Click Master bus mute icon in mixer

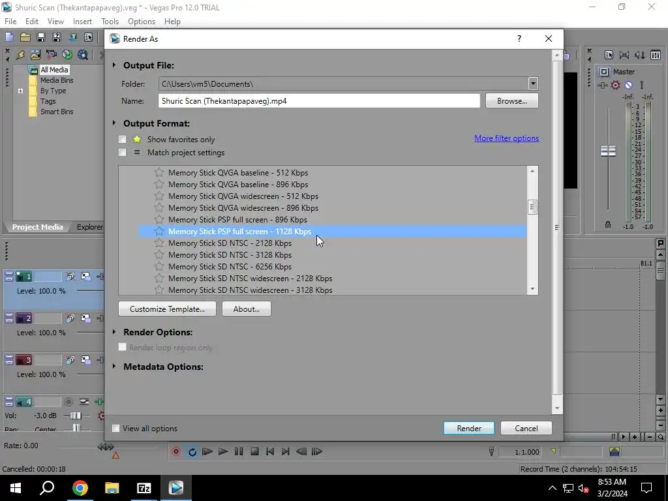[628, 85]
